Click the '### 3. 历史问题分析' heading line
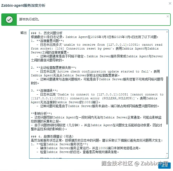This screenshot has height=171, width=173. tap(46, 33)
